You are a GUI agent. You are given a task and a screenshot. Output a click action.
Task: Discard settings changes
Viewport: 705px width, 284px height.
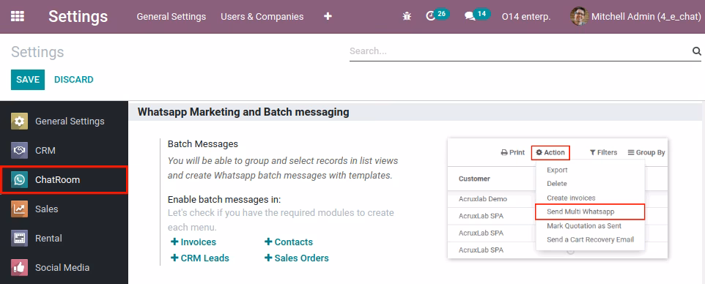click(74, 80)
